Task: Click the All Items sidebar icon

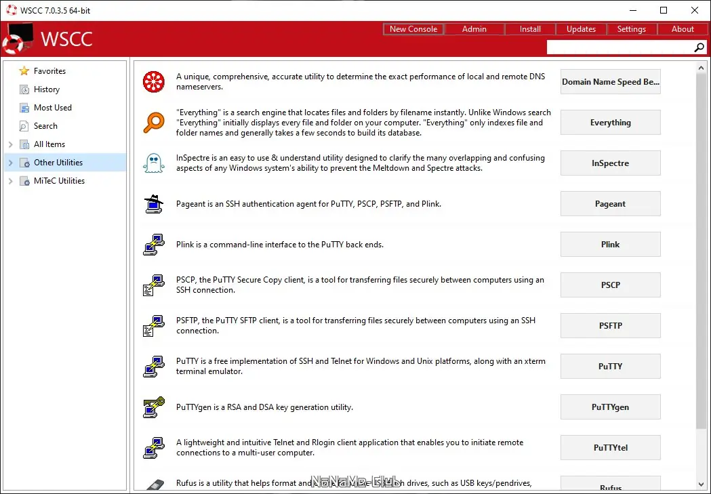Action: [24, 144]
